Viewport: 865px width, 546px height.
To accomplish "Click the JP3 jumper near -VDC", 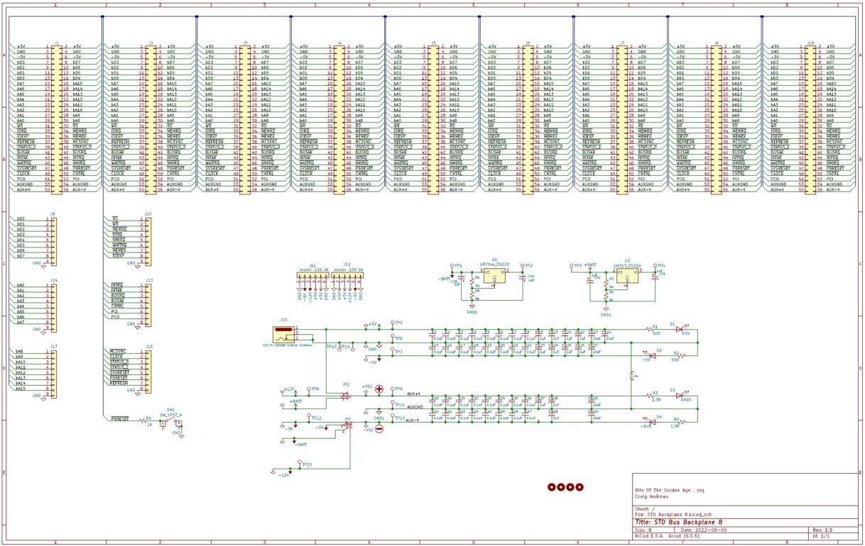I will coord(347,425).
